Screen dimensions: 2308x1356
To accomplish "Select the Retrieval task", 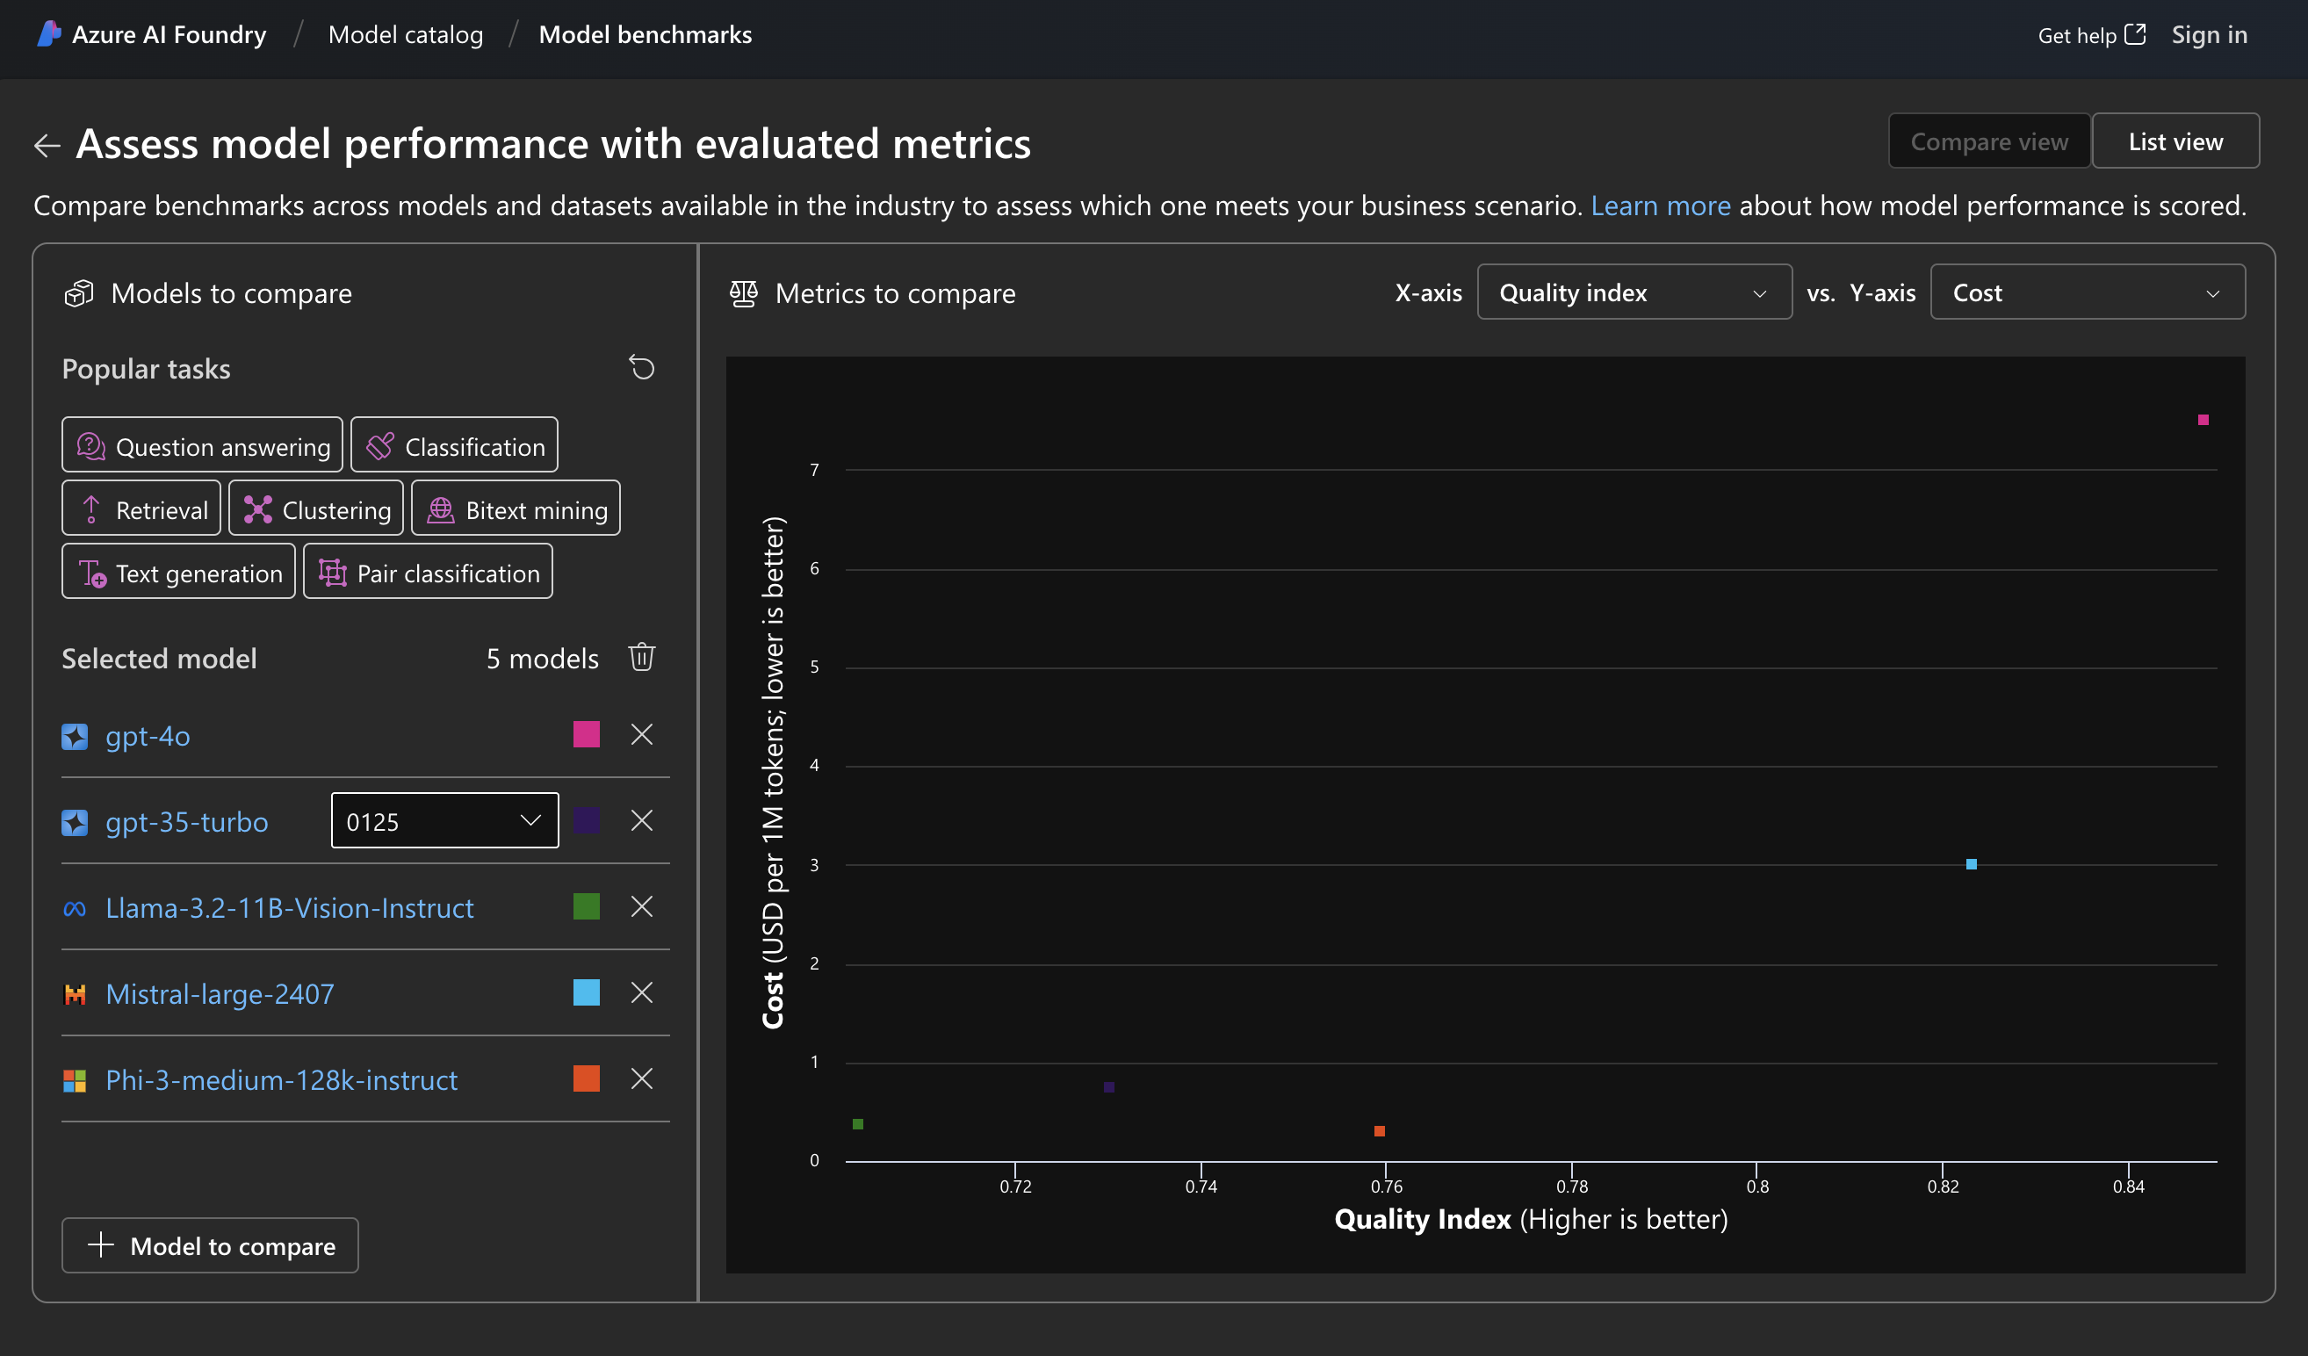I will pos(141,508).
